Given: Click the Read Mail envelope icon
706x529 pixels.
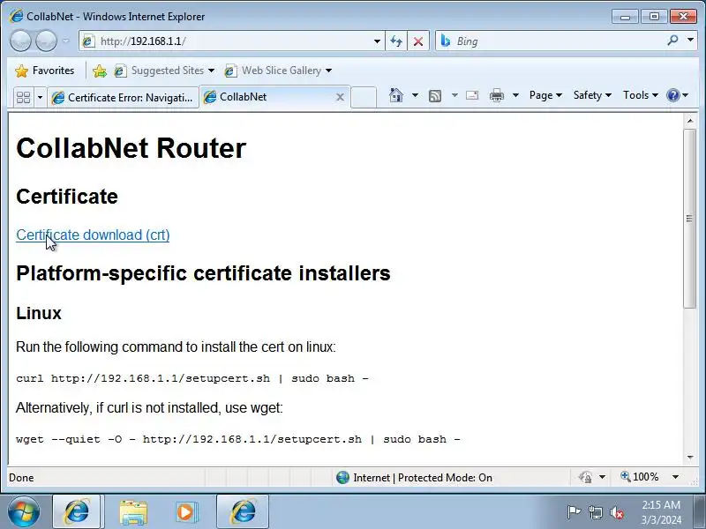Looking at the screenshot, I should 472,95.
